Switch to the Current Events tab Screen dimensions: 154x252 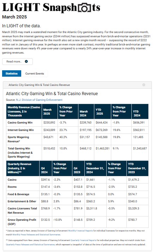tap(35, 73)
